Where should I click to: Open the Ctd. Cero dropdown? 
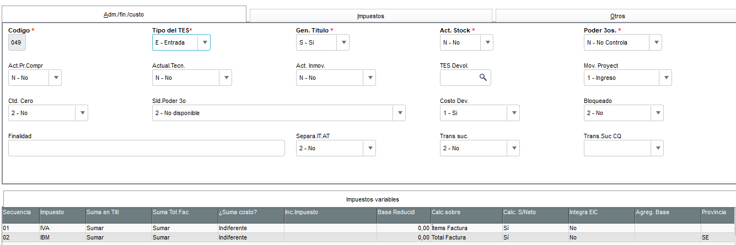click(x=82, y=113)
